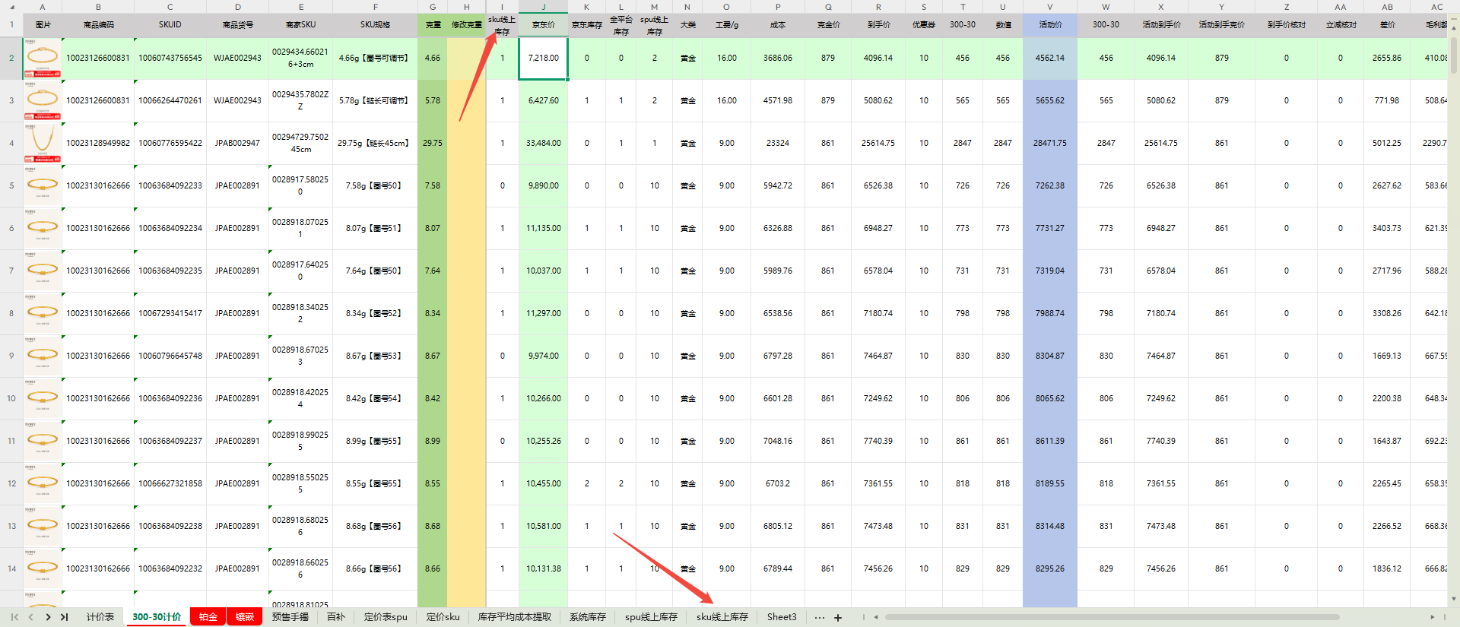Select row 5 header
1460x627 pixels.
[x=11, y=185]
